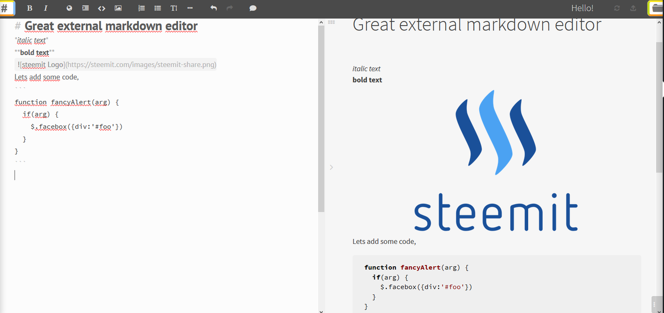The width and height of the screenshot is (664, 313).
Task: Insert an image using the picture icon
Action: (x=118, y=8)
